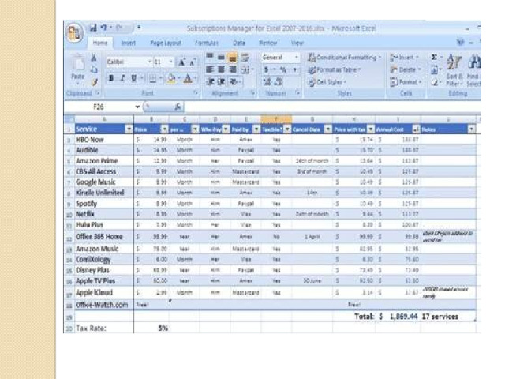Image resolution: width=505 pixels, height=379 pixels.
Task: Click the Increase Indent icon
Action: point(221,82)
